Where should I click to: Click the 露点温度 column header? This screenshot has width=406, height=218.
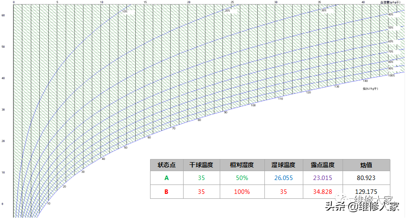coord(323,165)
